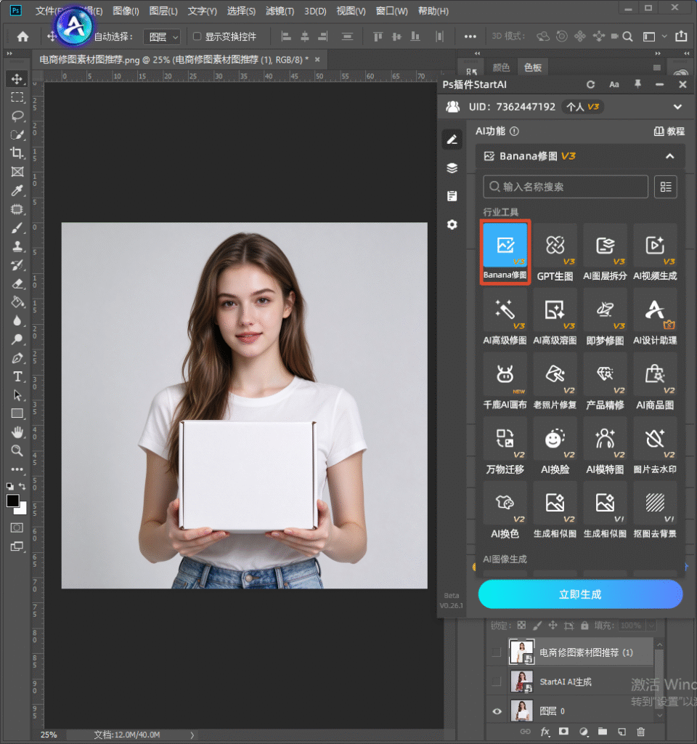Screen dimensions: 697x744
Task: Select the Rectangular Marquee tool
Action: (17, 97)
